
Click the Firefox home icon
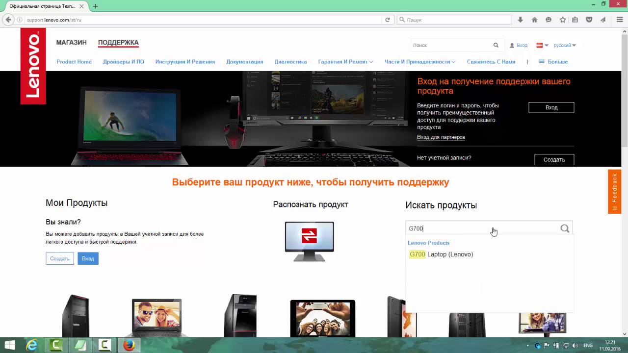point(534,20)
